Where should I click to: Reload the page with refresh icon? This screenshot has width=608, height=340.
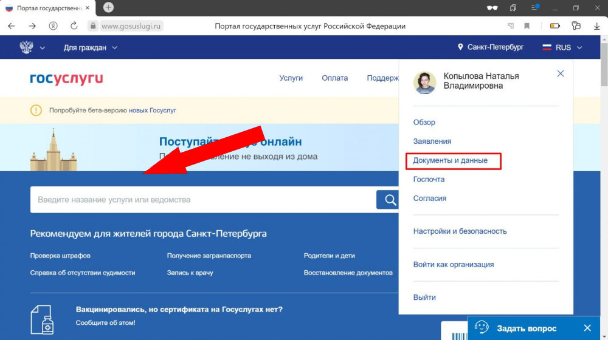[x=74, y=26]
